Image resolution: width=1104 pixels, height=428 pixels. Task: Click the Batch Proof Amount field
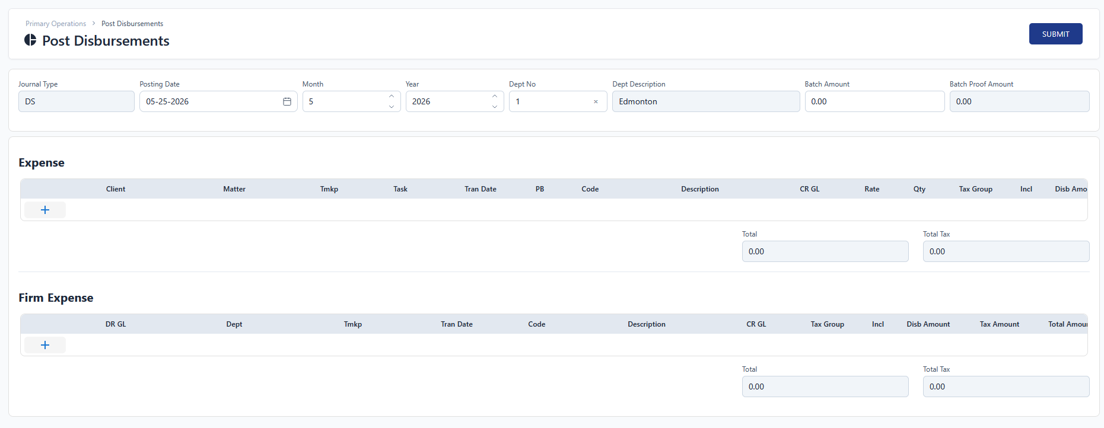[1019, 101]
